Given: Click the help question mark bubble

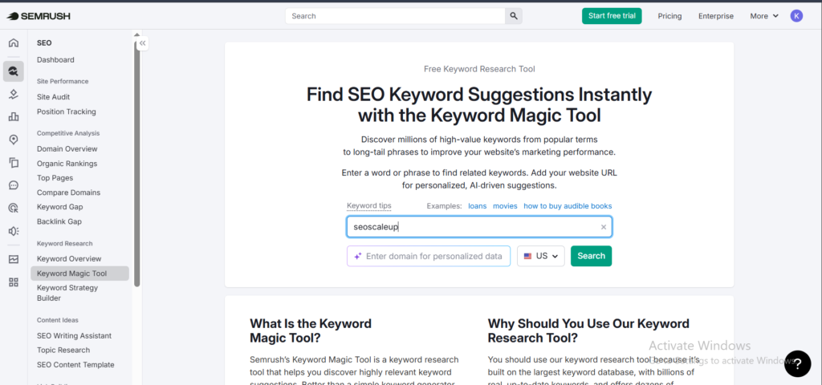Looking at the screenshot, I should pos(797,363).
